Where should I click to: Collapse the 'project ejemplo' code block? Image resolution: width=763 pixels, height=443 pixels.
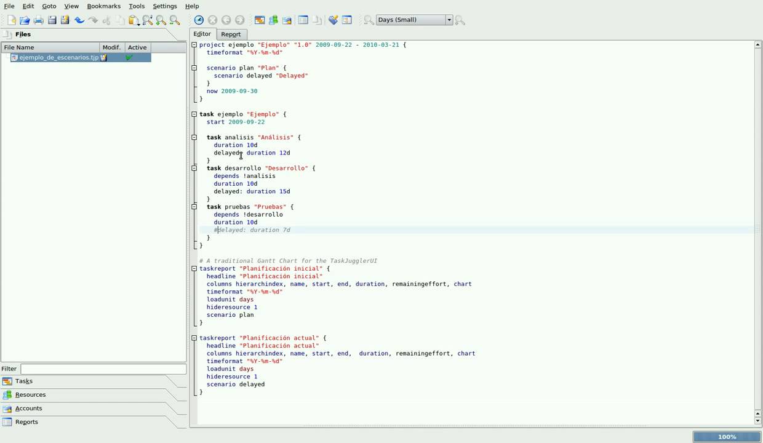click(194, 45)
